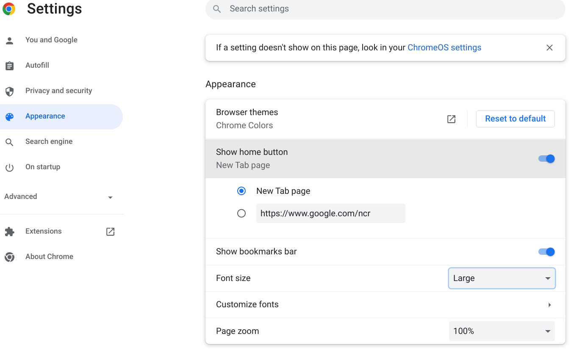Click the About Chrome logo icon
This screenshot has width=571, height=350.
pyautogui.click(x=9, y=257)
